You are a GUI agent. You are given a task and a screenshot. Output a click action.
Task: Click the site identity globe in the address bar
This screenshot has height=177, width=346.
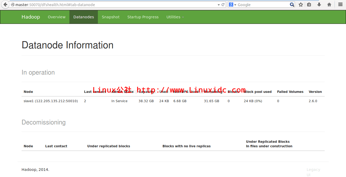(x=13, y=5)
